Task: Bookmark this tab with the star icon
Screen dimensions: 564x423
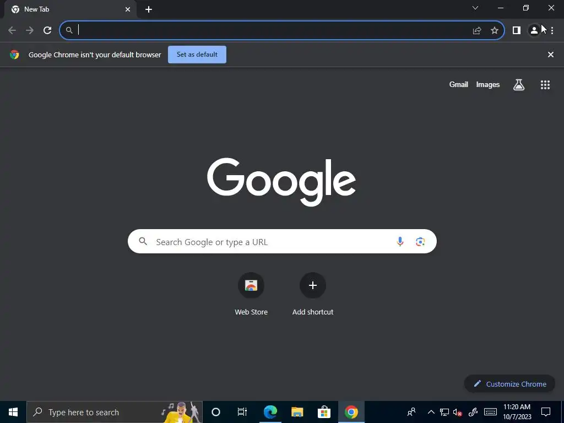Action: pyautogui.click(x=495, y=31)
